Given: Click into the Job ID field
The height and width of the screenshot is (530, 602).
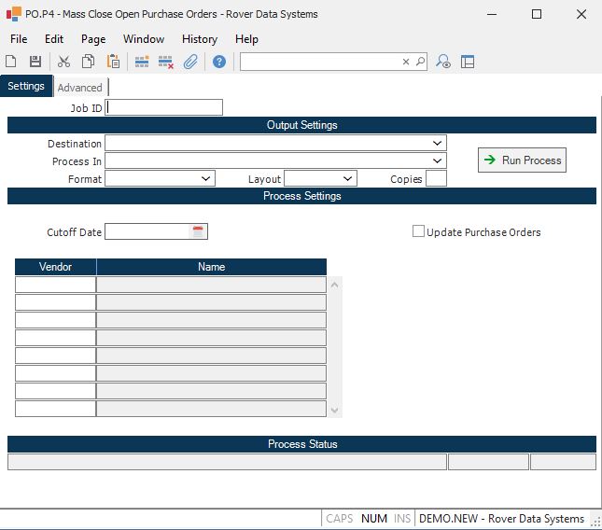Looking at the screenshot, I should pyautogui.click(x=164, y=107).
